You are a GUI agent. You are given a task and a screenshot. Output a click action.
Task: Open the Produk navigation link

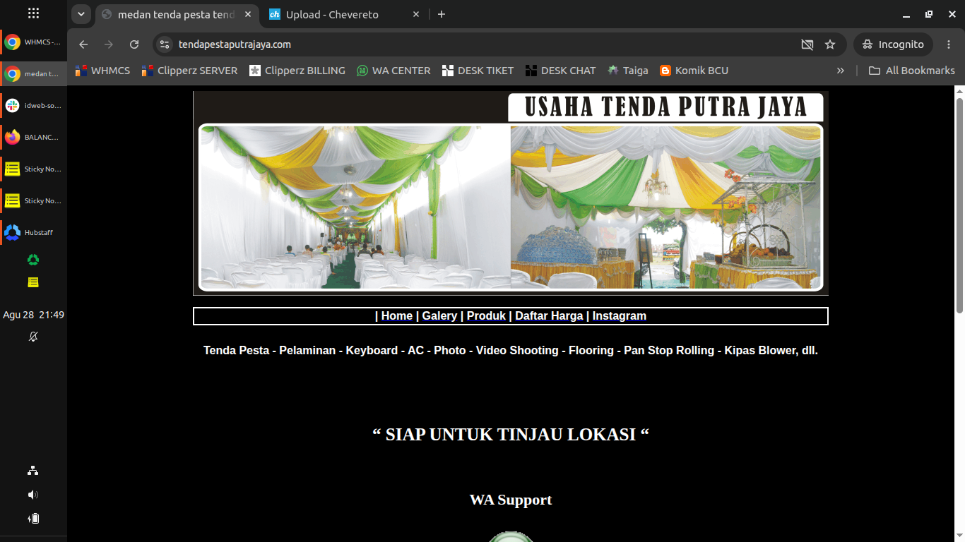486,316
